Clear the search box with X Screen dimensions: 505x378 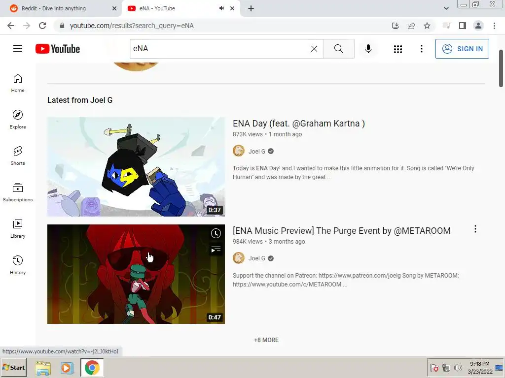click(x=314, y=49)
